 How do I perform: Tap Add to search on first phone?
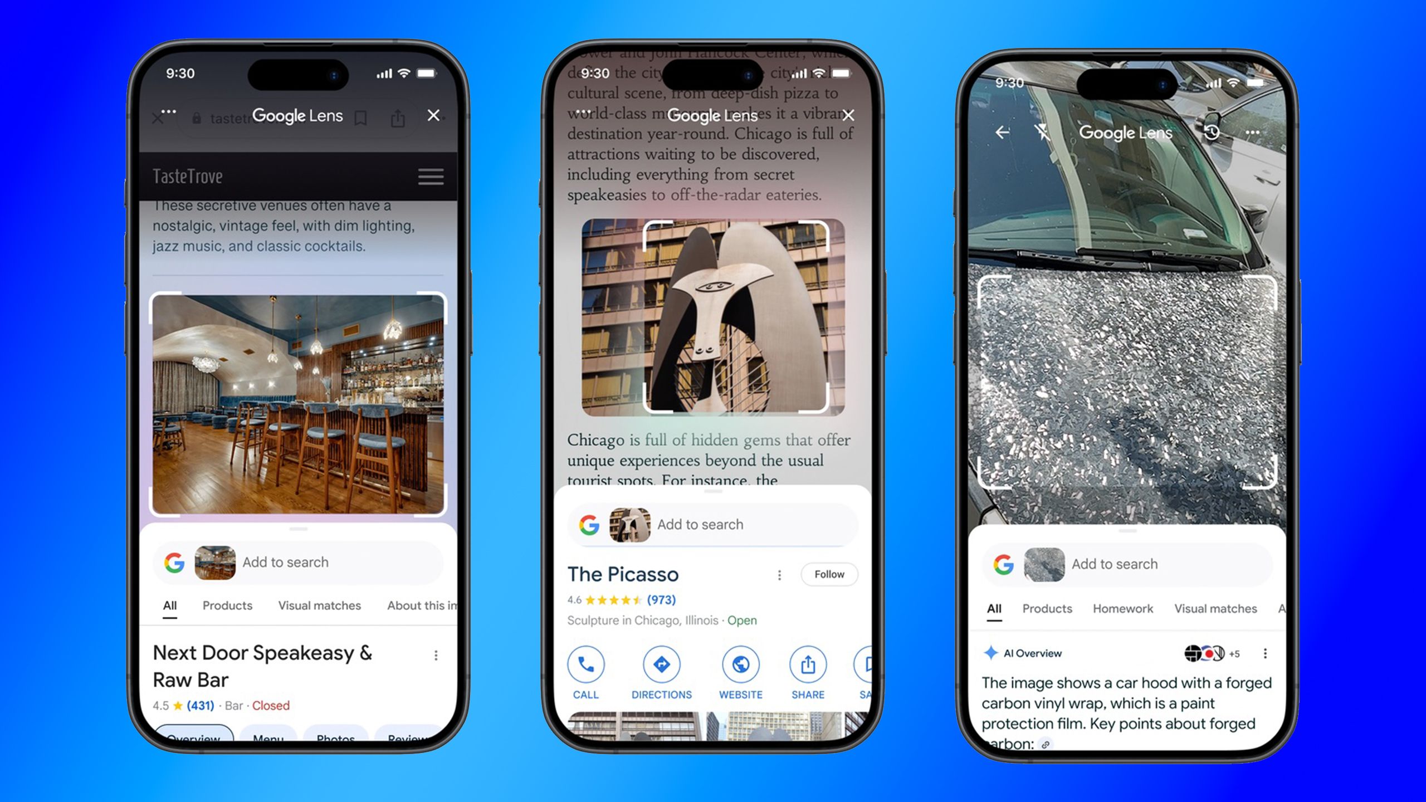point(285,562)
